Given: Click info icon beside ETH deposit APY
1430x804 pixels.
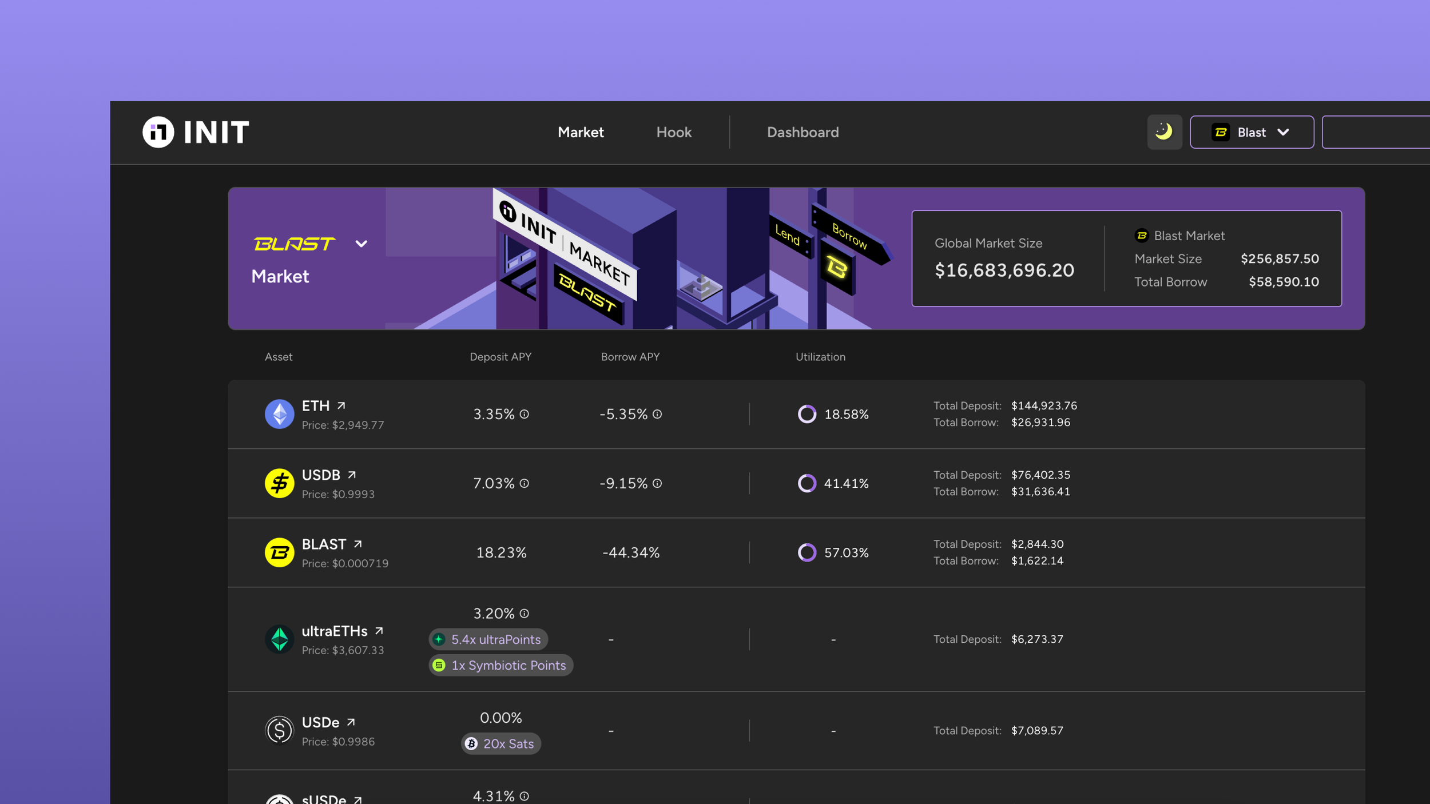Looking at the screenshot, I should pos(524,414).
